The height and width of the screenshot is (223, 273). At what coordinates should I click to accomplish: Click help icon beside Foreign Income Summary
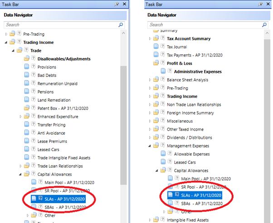pos(163,112)
